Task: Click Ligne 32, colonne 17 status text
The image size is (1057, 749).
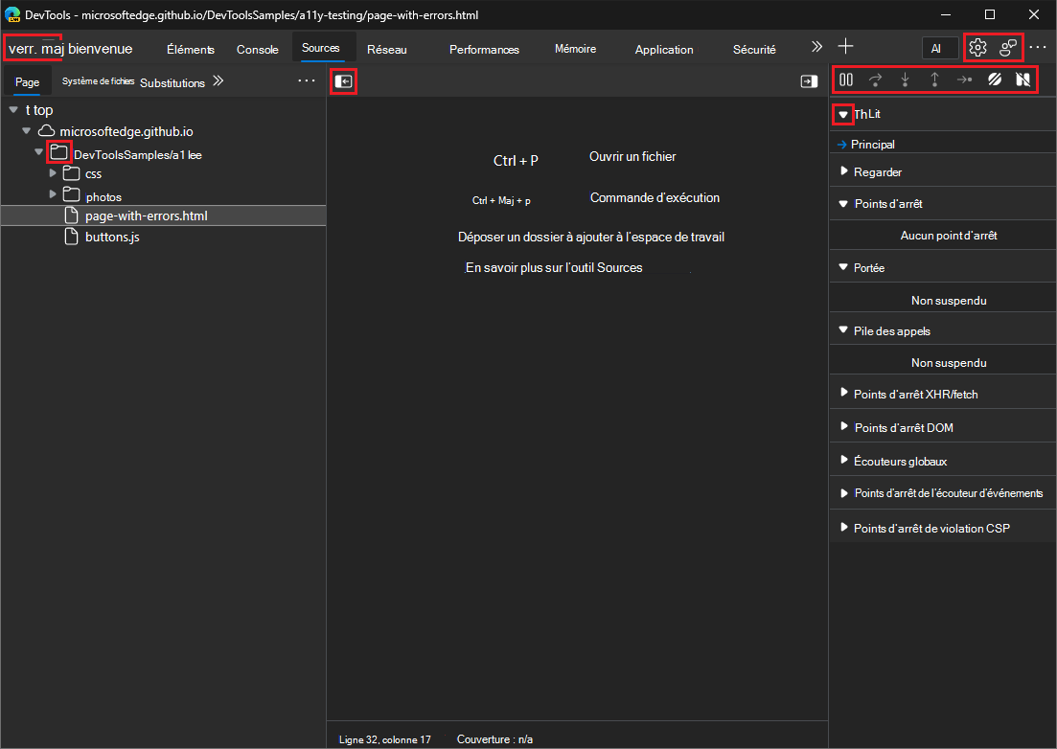Action: tap(385, 739)
